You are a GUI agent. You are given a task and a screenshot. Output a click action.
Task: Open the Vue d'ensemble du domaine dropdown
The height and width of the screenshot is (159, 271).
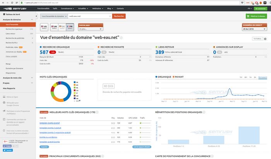coord(54,16)
